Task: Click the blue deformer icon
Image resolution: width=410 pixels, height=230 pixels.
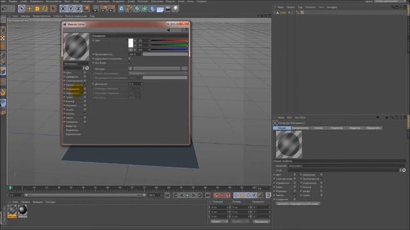Action: [152, 8]
